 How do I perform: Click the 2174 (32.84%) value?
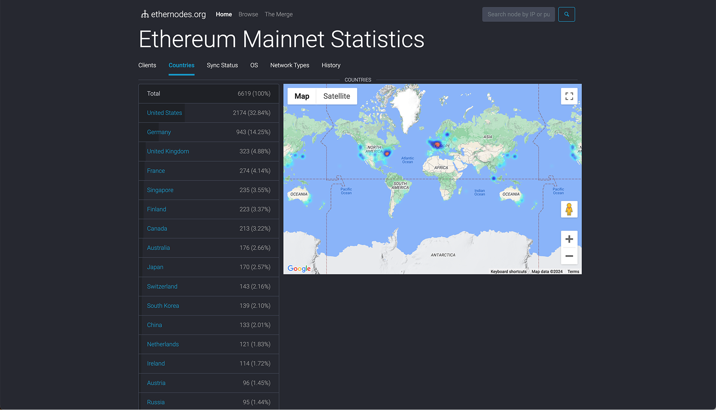(252, 113)
